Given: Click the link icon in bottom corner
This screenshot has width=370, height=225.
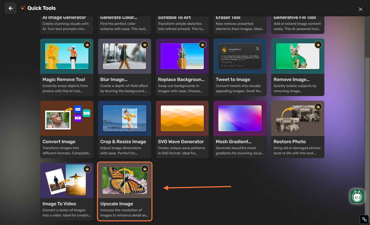Looking at the screenshot, I should coord(364,219).
